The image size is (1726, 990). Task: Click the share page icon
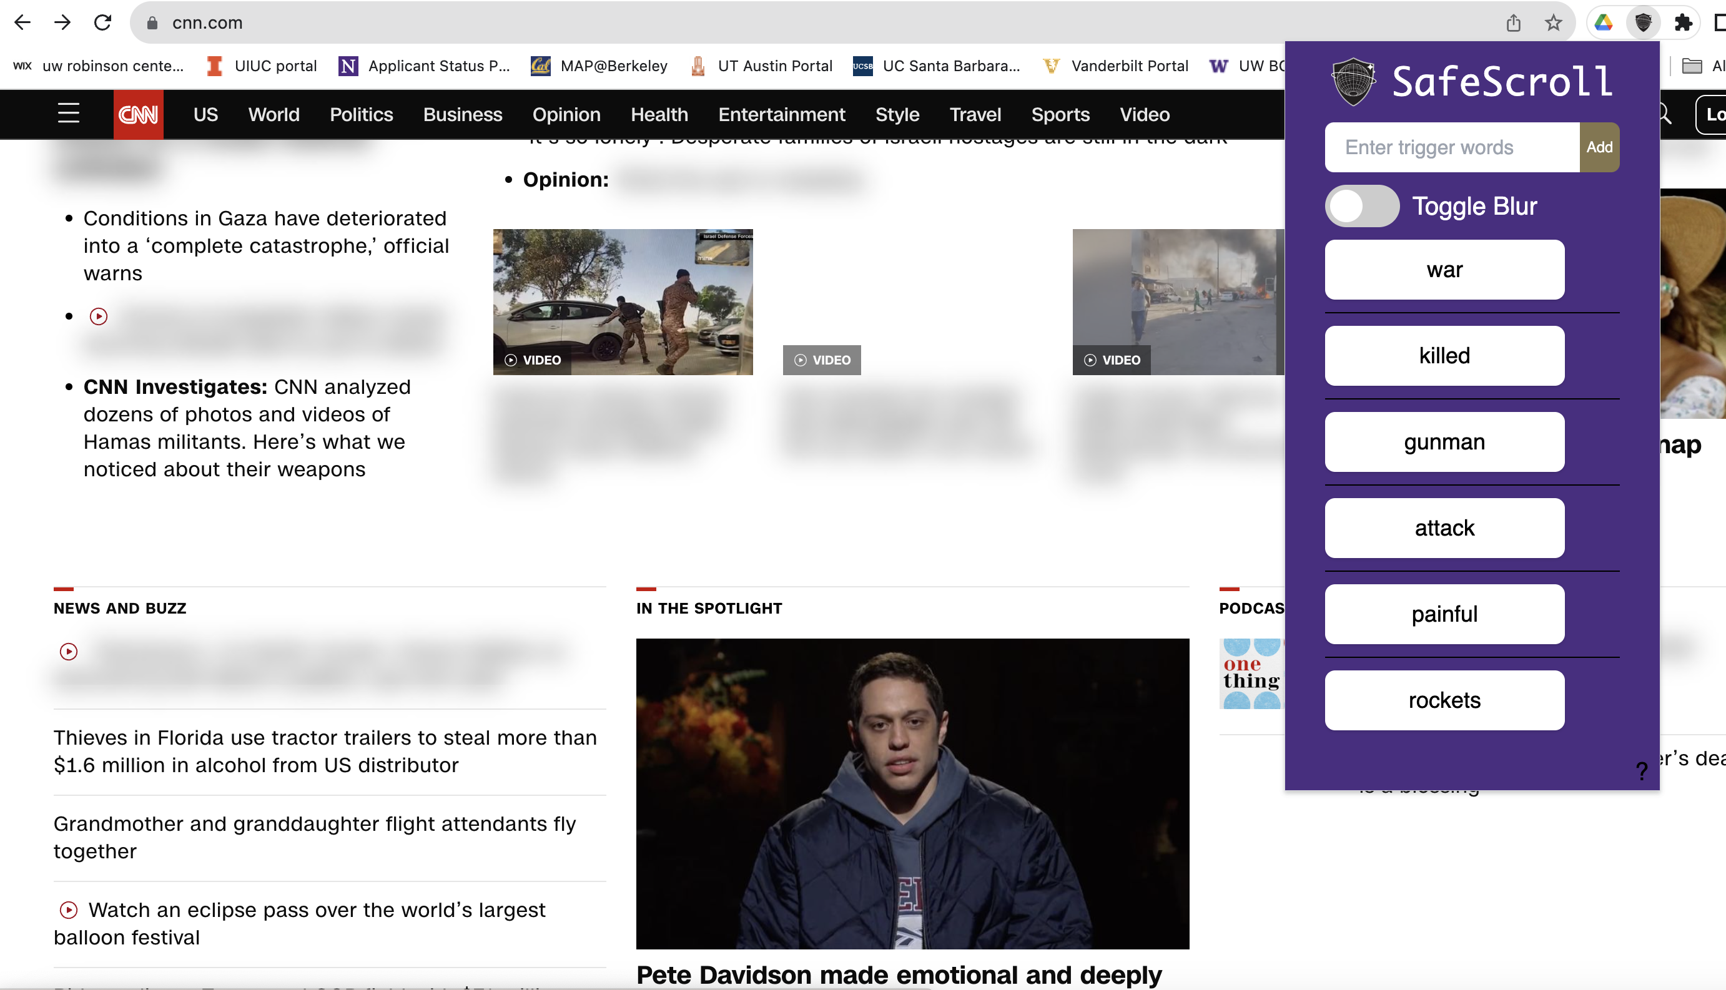[x=1513, y=22]
